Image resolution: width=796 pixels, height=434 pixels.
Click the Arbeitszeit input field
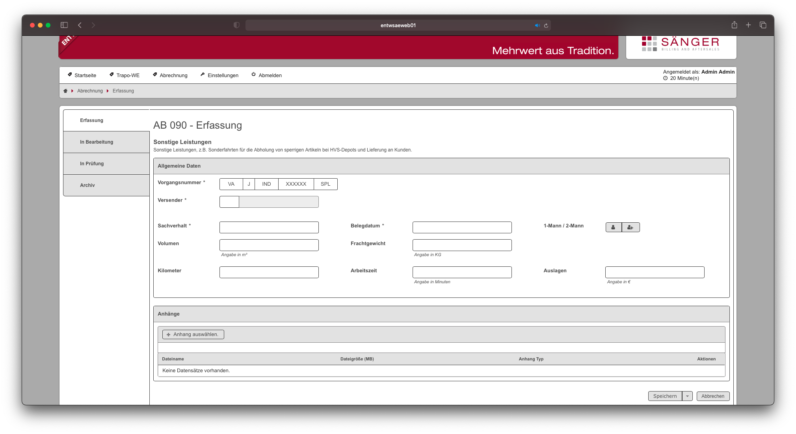[x=462, y=272]
